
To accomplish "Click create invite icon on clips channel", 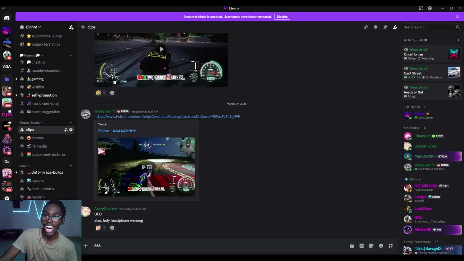I will pos(66,130).
